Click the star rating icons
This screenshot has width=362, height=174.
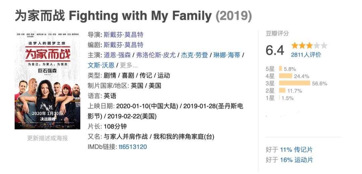309,46
